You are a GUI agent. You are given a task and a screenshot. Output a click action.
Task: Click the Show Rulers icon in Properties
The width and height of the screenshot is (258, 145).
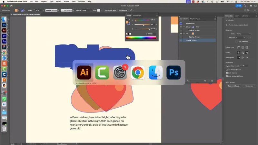(x=239, y=47)
